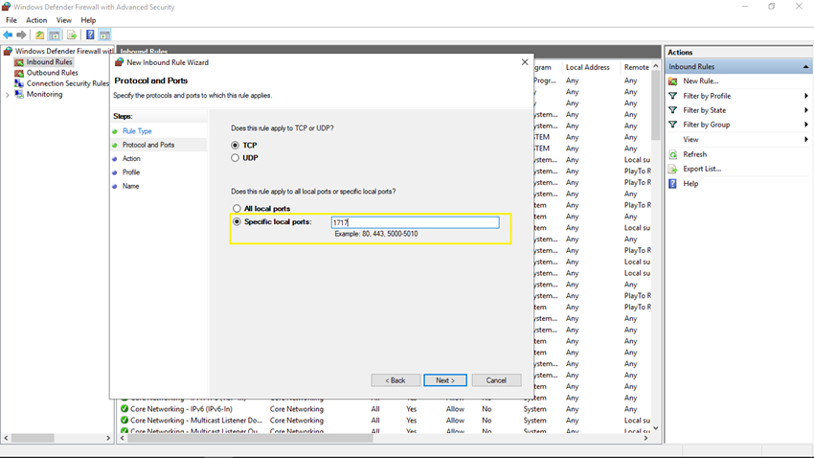Toggle the Show/Hide Console Tree toolbar icon
This screenshot has height=458, width=814.
tap(54, 34)
